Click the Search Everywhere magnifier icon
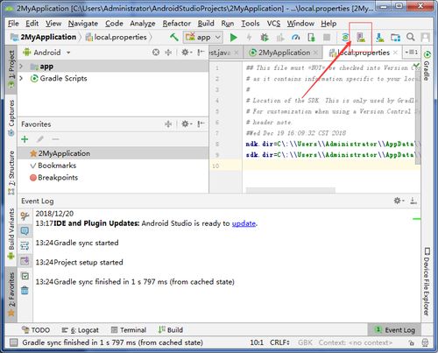 click(411, 37)
